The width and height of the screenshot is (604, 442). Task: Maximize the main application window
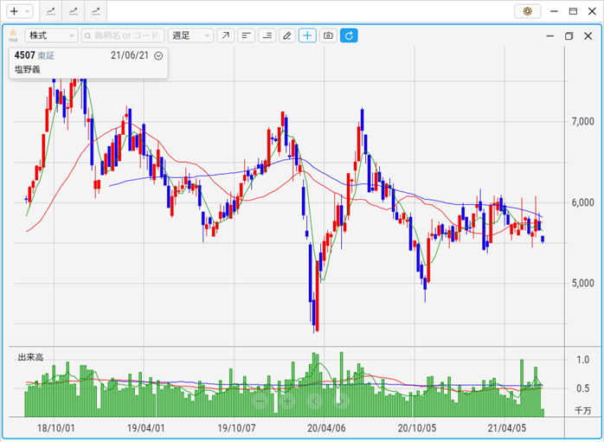[573, 11]
